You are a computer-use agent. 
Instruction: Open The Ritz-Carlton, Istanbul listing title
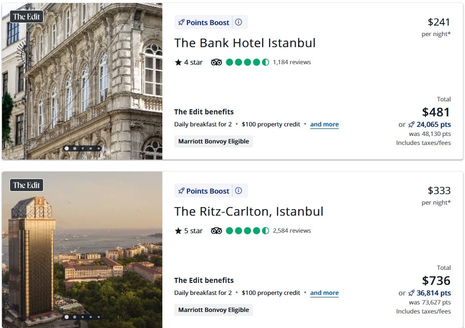click(x=249, y=212)
